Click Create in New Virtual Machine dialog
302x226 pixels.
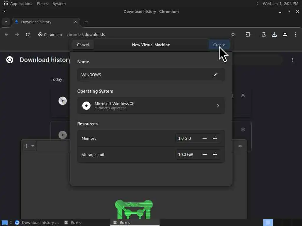pyautogui.click(x=219, y=45)
